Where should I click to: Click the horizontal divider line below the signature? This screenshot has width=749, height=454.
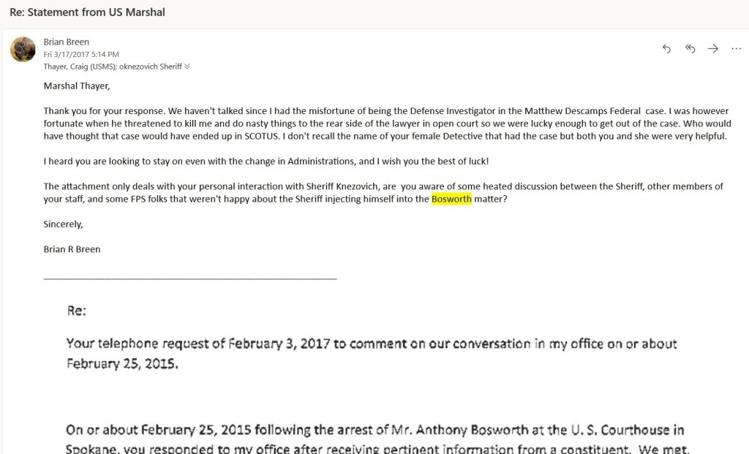190,279
